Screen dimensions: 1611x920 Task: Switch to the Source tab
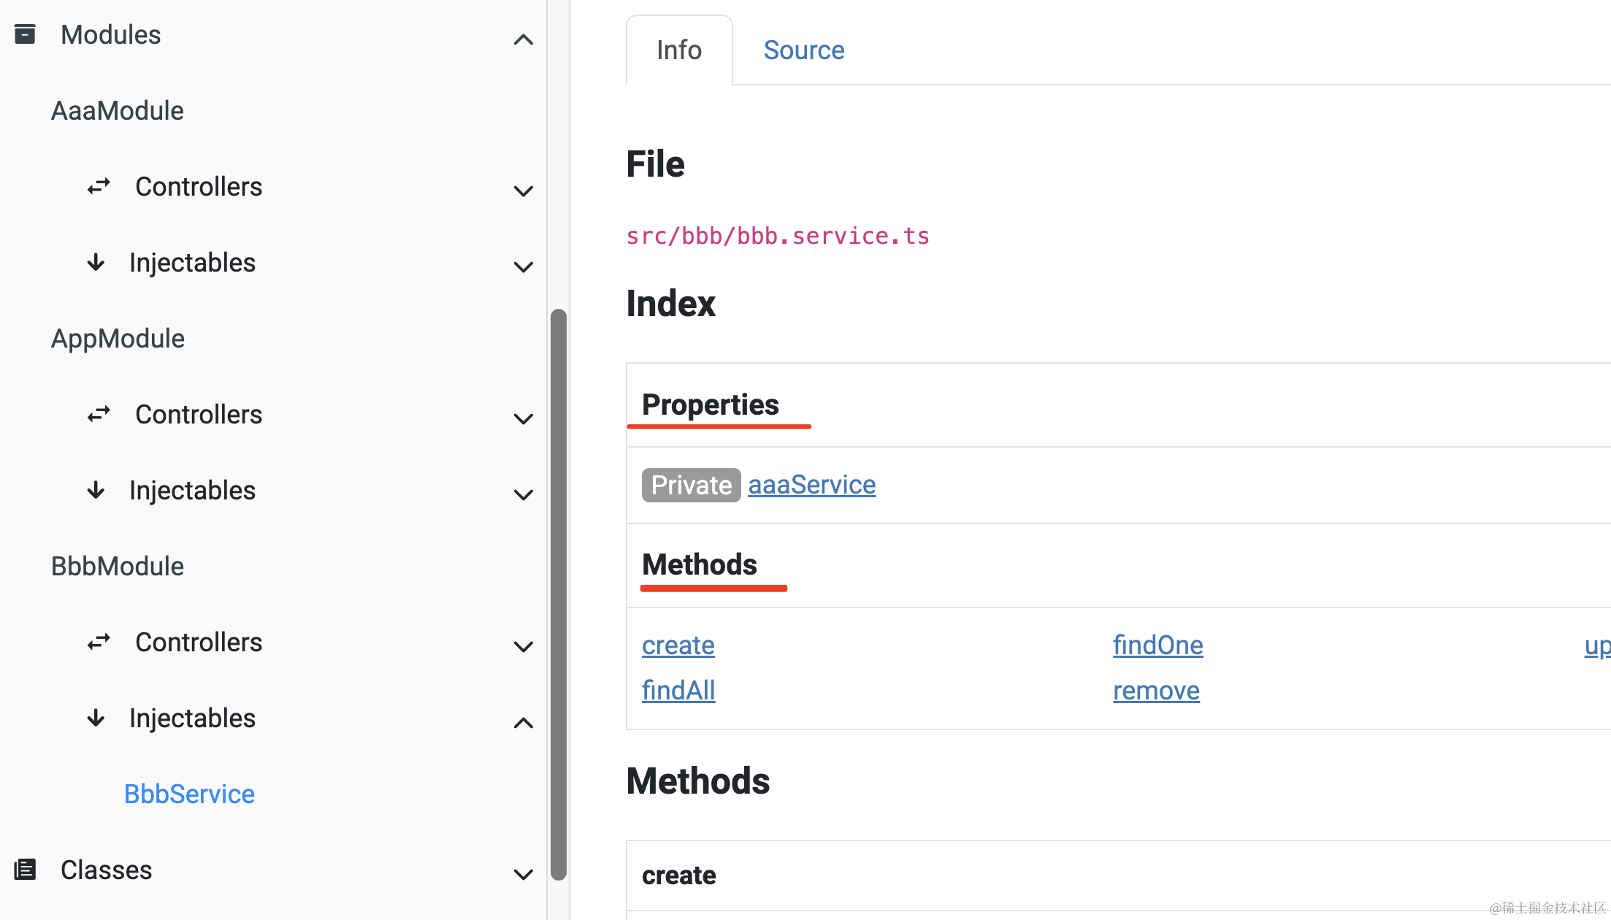coord(803,50)
